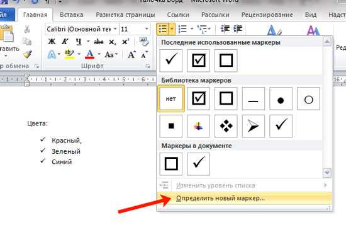The image size is (346, 227).
Task: Open the Numbering dropdown arrow
Action: (192, 28)
